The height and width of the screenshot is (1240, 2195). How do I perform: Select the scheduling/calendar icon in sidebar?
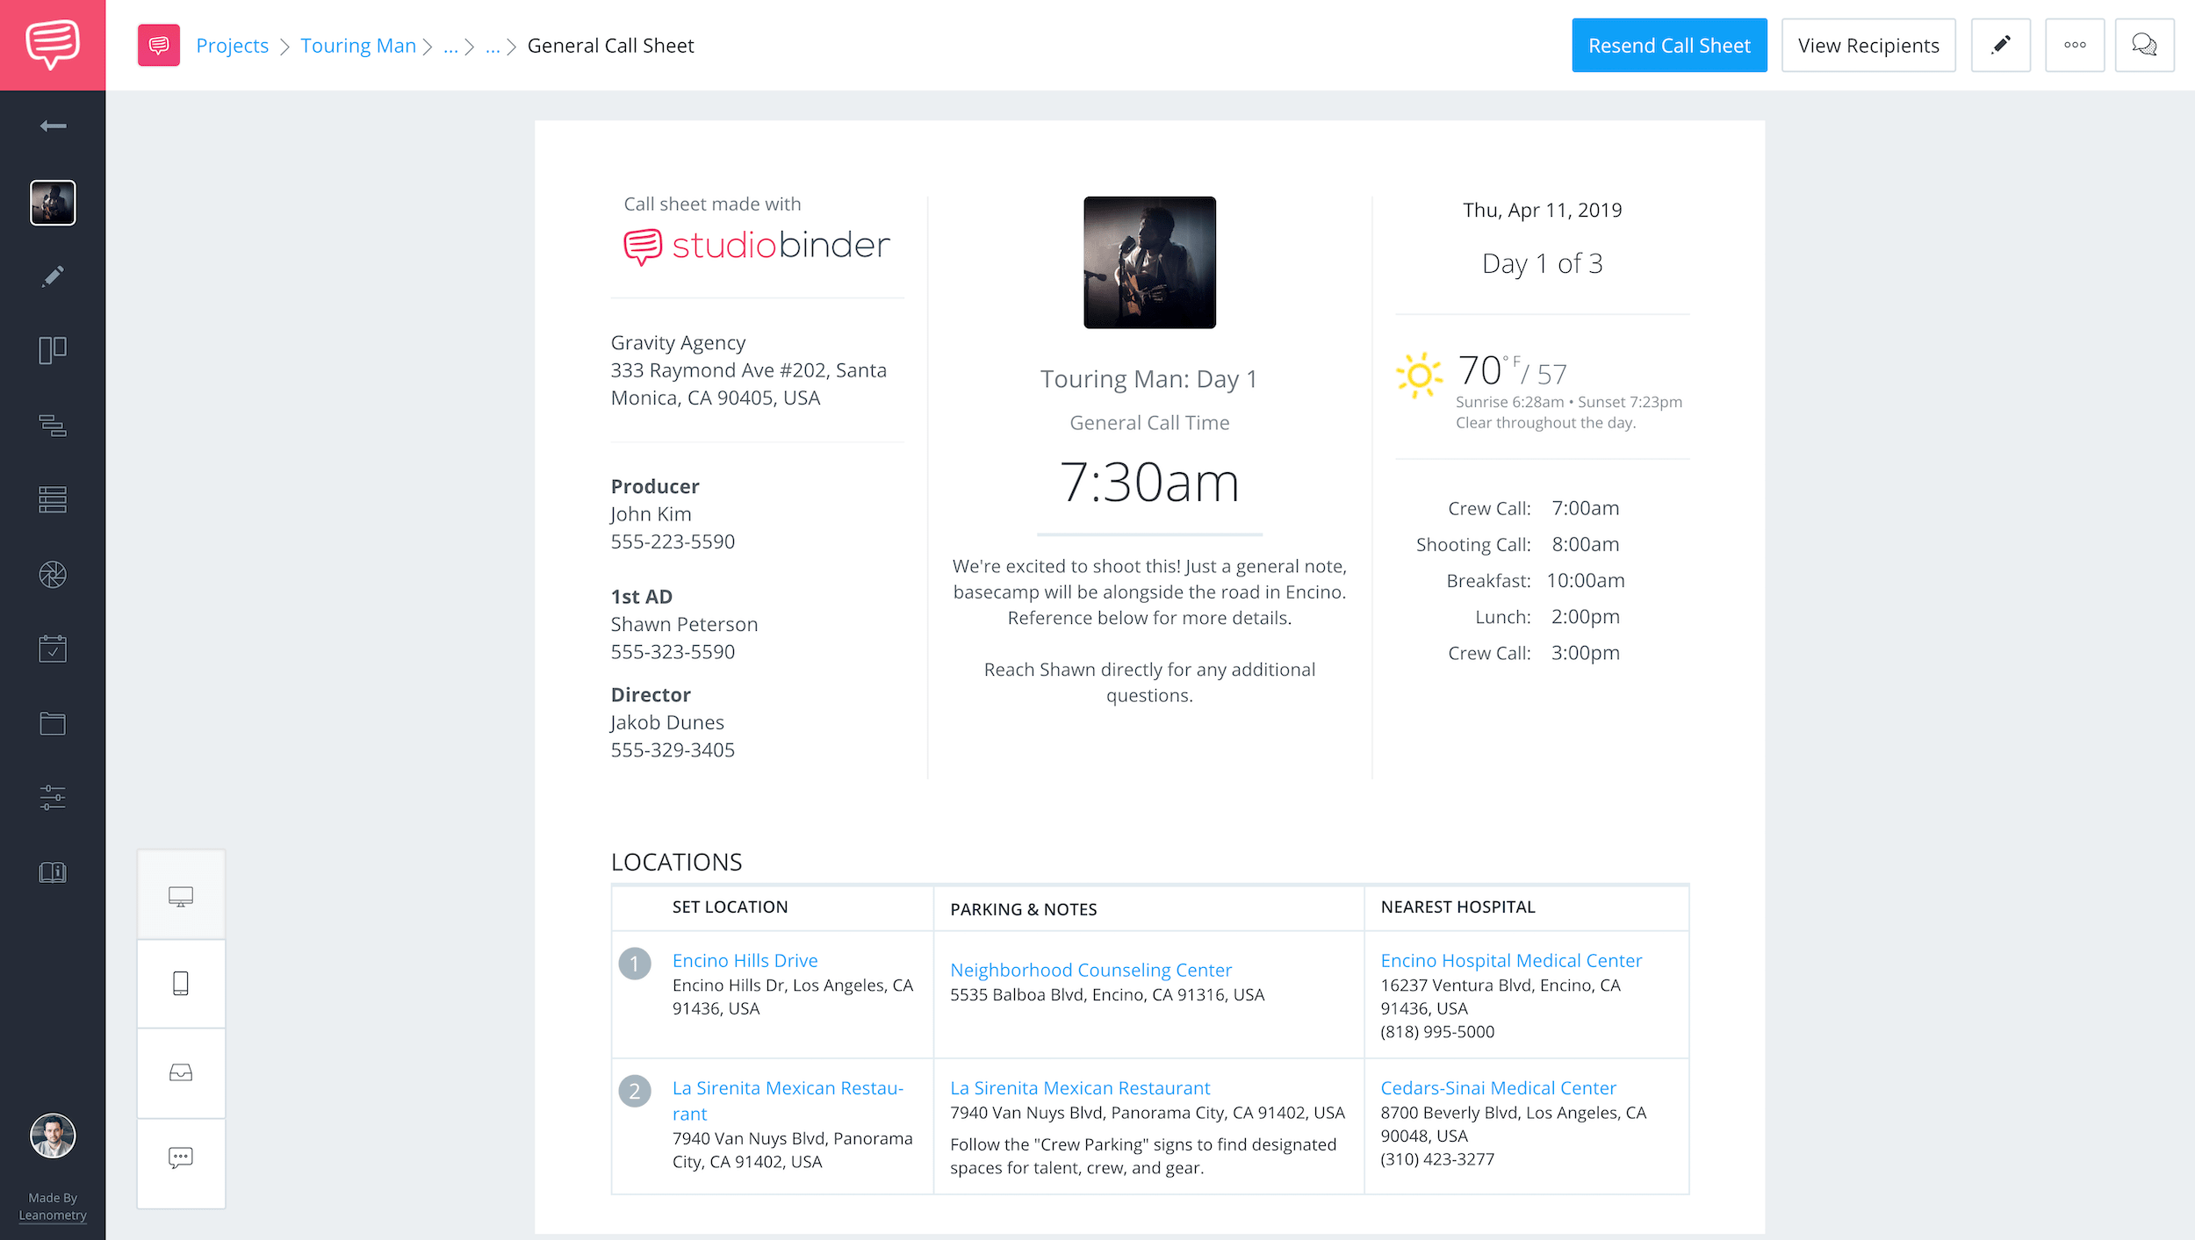pyautogui.click(x=53, y=648)
